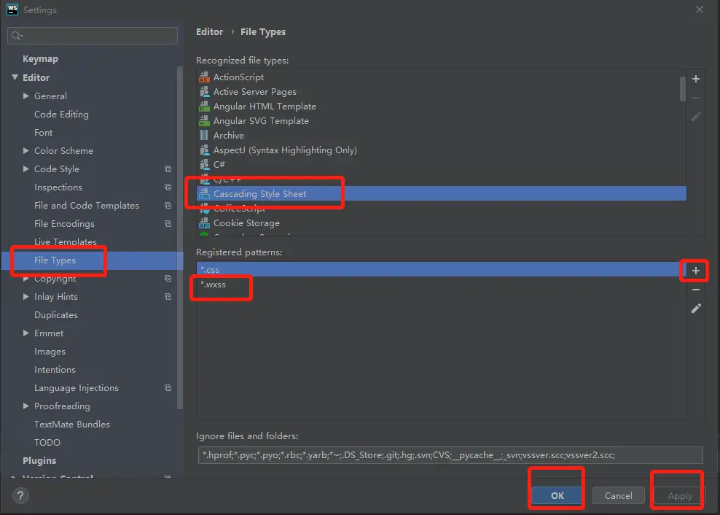Expand the General subsection
This screenshot has width=720, height=515.
(26, 96)
